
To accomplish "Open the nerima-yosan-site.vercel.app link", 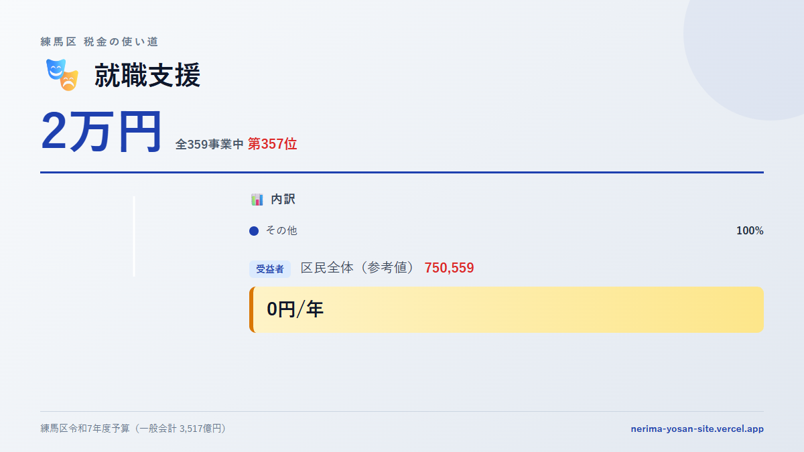I will click(x=697, y=429).
